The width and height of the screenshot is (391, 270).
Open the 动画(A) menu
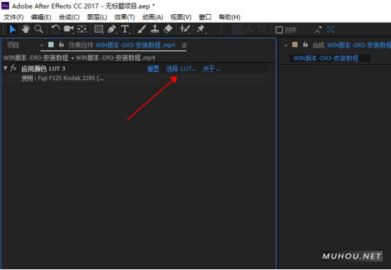[153, 17]
